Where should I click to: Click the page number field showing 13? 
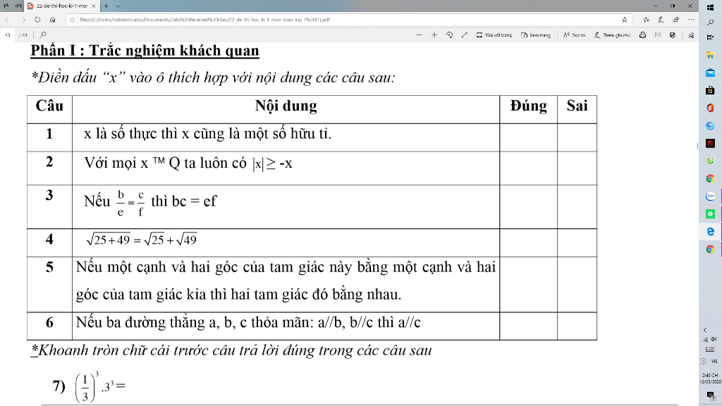8,35
